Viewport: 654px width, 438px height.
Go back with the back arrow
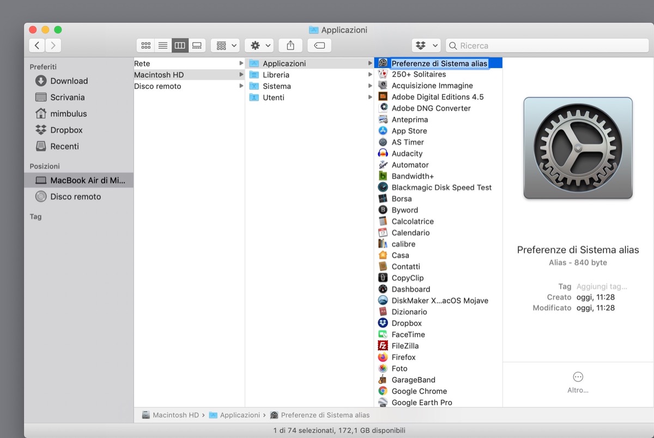coord(37,46)
